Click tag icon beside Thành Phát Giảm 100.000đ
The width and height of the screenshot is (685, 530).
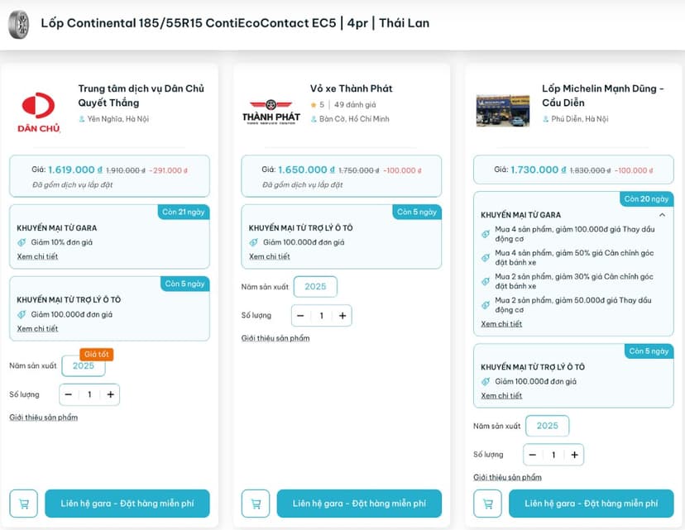pyautogui.click(x=253, y=242)
